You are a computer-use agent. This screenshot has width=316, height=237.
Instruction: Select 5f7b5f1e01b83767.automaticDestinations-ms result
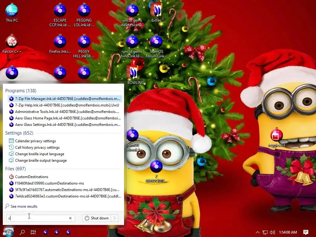65,190
